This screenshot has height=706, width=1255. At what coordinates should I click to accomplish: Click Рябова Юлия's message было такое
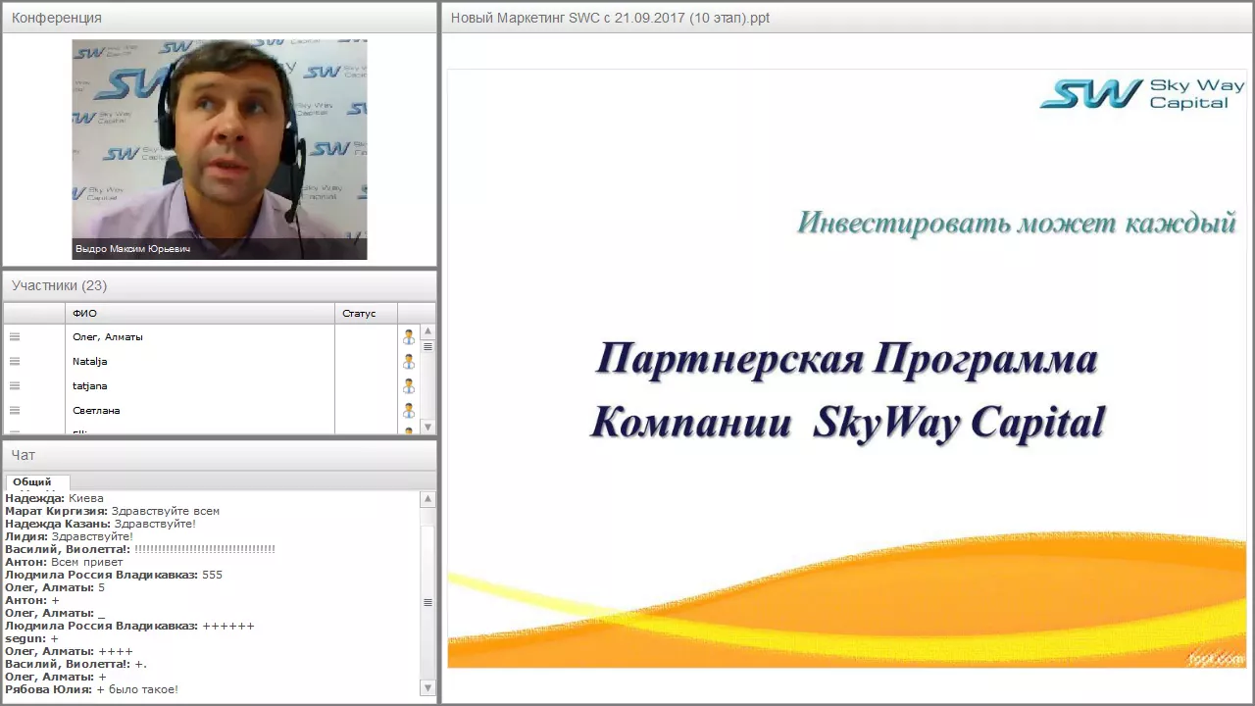click(x=91, y=689)
